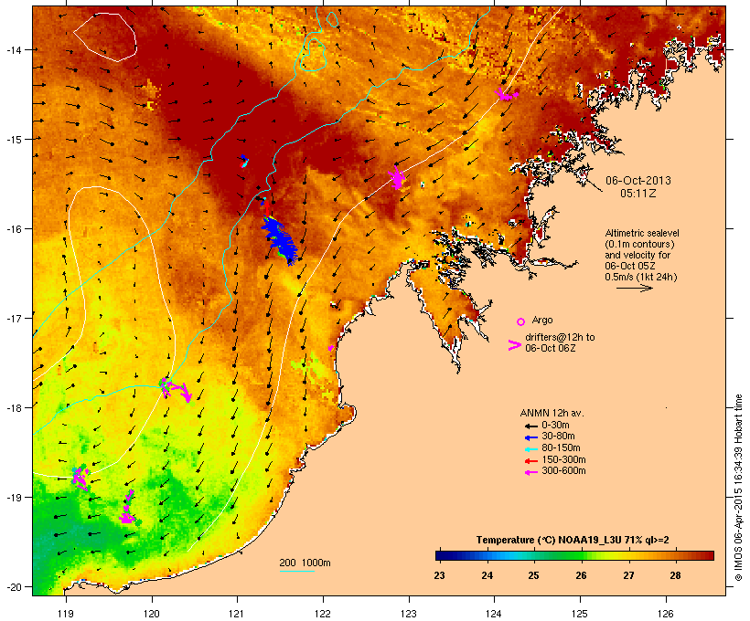Click the temperature colour bar
The height and width of the screenshot is (621, 750).
tap(574, 555)
